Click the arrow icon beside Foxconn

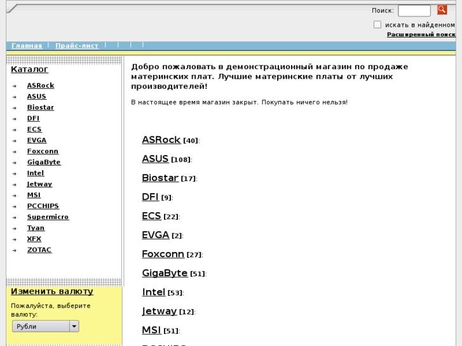[x=15, y=152]
